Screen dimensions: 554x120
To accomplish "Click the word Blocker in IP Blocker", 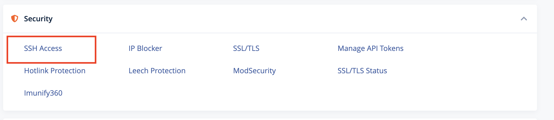I will tap(149, 48).
